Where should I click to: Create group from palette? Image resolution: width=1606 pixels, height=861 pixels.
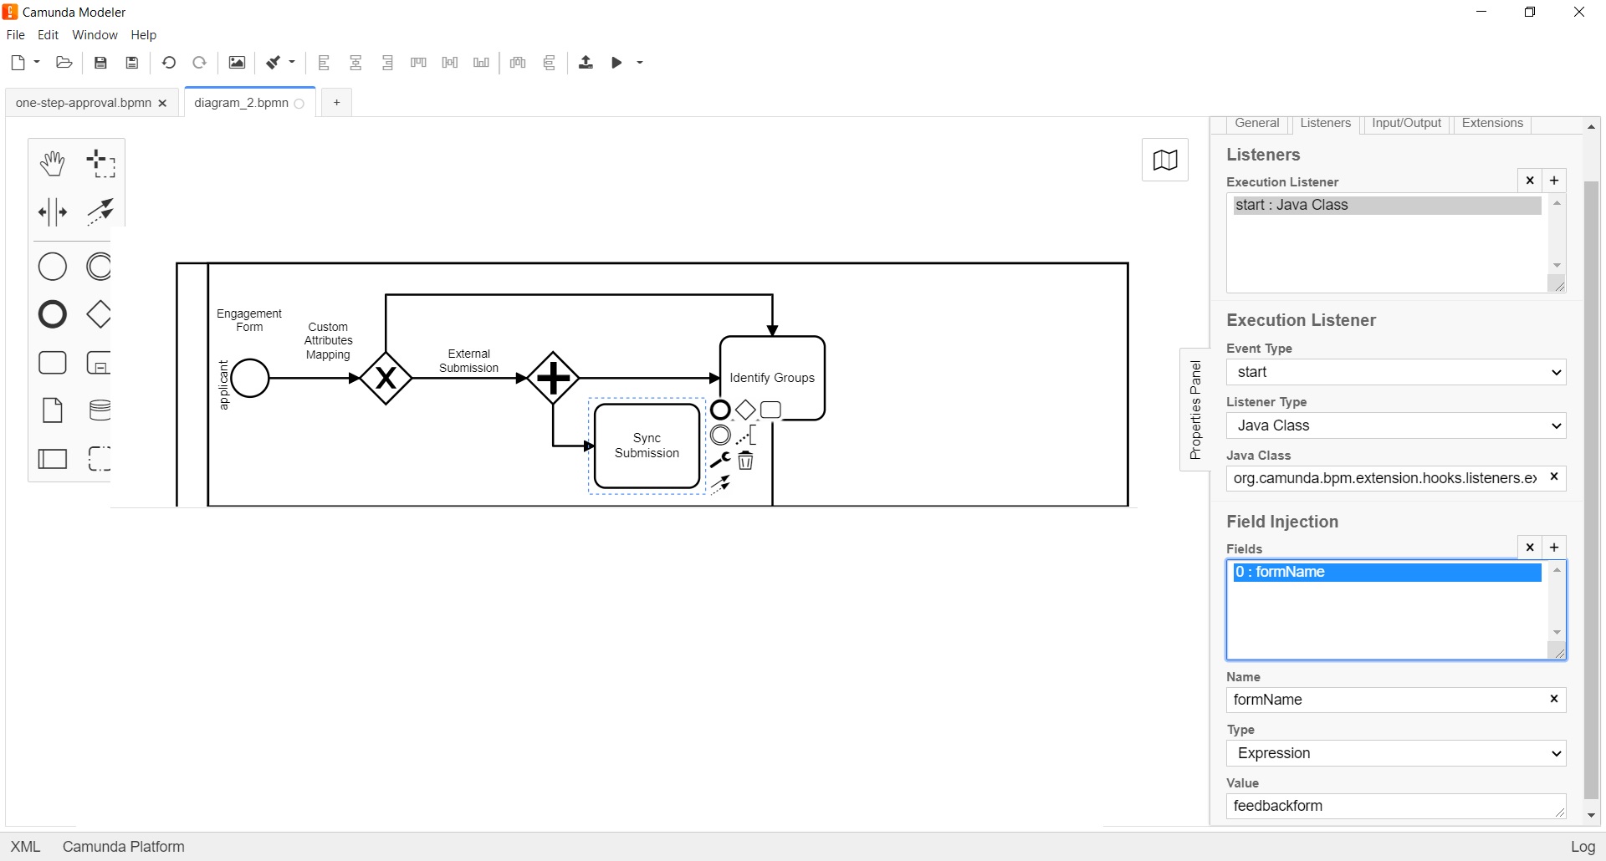(99, 458)
